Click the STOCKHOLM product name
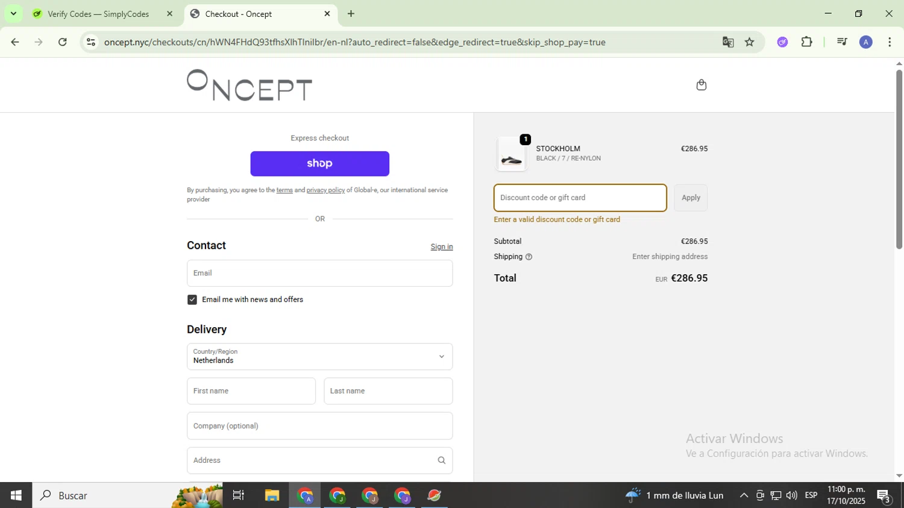Viewport: 904px width, 508px height. [x=558, y=149]
